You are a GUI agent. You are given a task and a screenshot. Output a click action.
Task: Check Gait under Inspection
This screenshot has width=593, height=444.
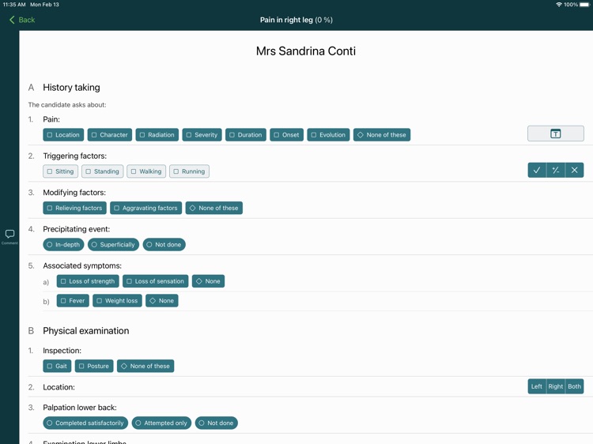(x=57, y=366)
